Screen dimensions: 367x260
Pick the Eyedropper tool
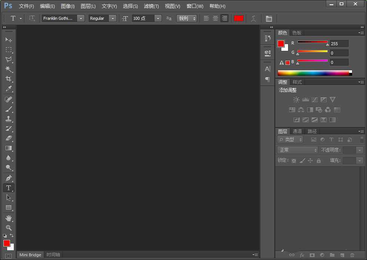[x=9, y=89]
